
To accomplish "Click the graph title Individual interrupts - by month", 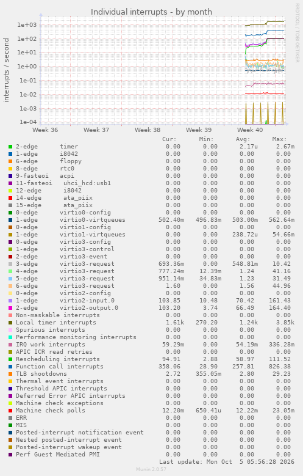I will coord(151,12).
